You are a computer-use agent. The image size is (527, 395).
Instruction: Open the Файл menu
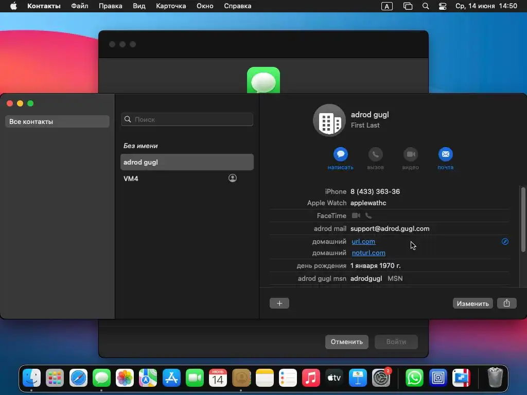tap(80, 6)
